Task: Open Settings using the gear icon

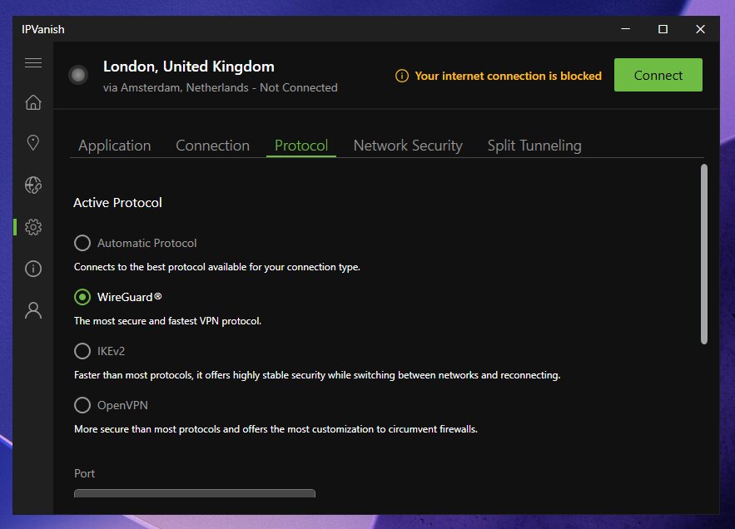Action: pos(33,226)
